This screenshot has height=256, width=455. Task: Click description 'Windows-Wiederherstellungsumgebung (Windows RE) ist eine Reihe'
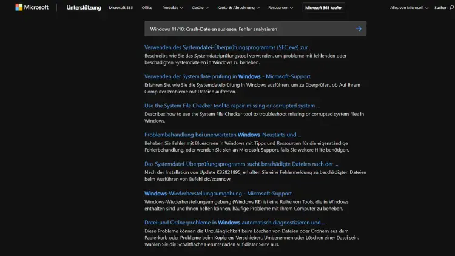pyautogui.click(x=246, y=205)
